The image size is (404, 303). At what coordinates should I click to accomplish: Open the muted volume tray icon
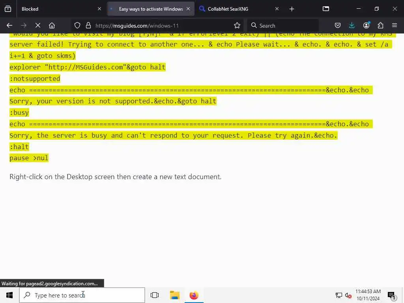click(348, 295)
